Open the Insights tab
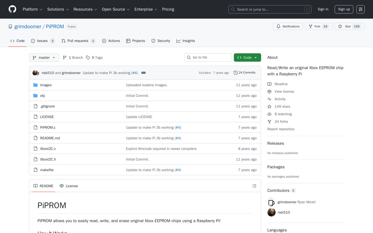The width and height of the screenshot is (373, 233). tap(185, 41)
